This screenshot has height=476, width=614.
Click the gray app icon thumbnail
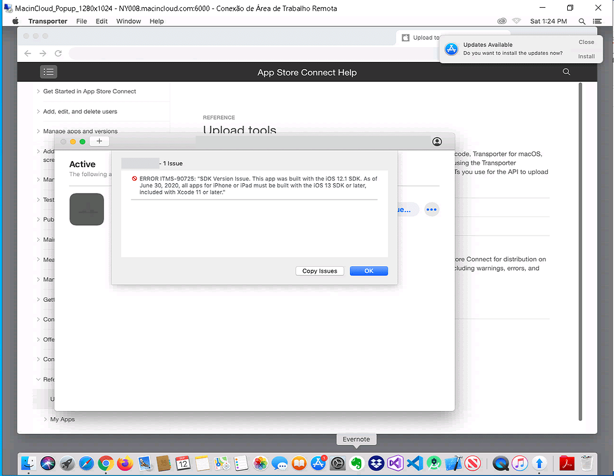tap(86, 210)
